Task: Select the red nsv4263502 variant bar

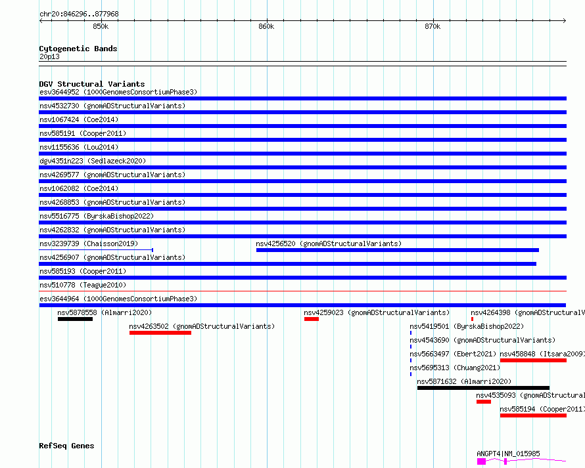Action: pyautogui.click(x=160, y=333)
